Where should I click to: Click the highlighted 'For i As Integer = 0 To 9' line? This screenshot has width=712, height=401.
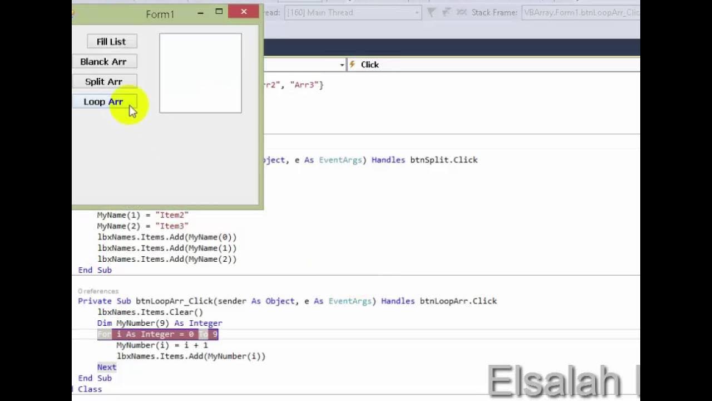coord(158,334)
